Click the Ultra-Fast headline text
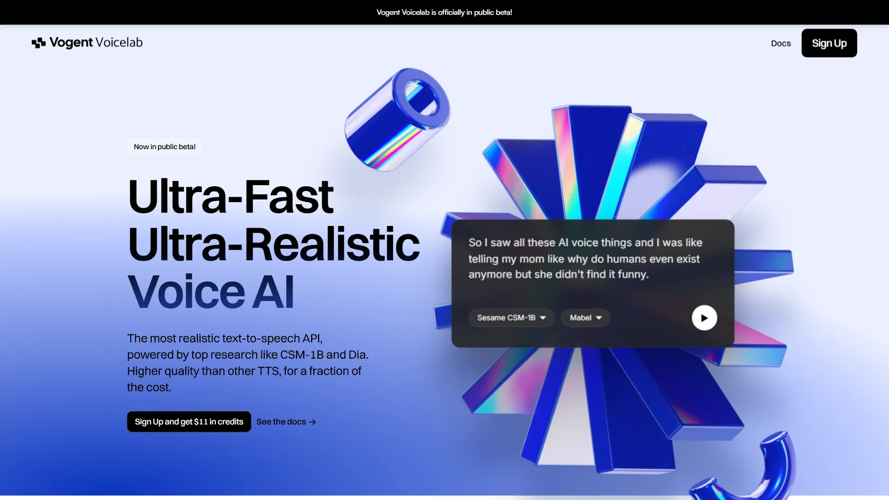The image size is (889, 500). [231, 196]
